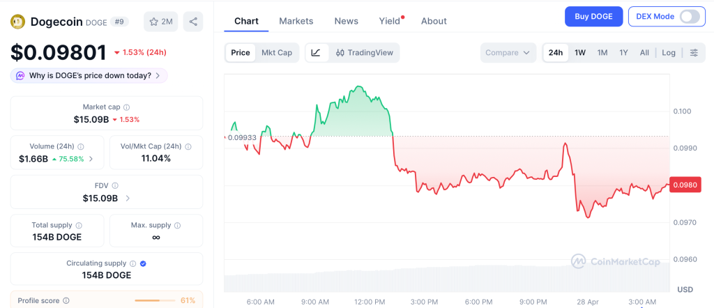Screen dimensions: 714x308
Task: Switch to the Markets tab
Action: [x=296, y=21]
